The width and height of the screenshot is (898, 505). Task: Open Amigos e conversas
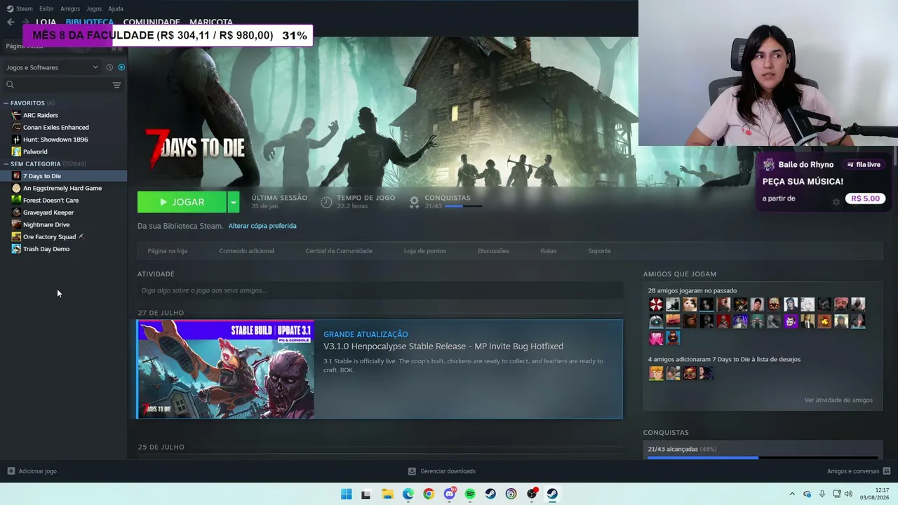pos(859,471)
